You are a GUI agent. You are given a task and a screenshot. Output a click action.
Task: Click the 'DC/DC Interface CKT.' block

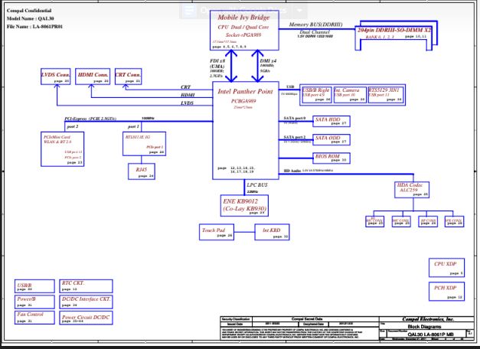(86, 302)
